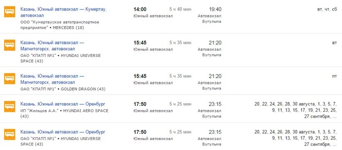
Task: Click bus icon for Friday Магнитогорск route
Action: click(10, 79)
